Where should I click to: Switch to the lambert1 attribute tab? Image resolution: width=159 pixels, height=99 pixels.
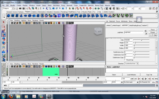[145, 25]
